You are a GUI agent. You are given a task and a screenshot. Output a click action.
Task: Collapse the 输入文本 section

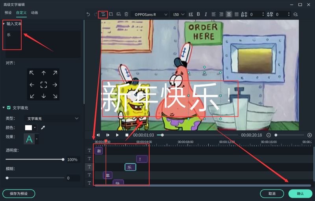click(x=4, y=24)
